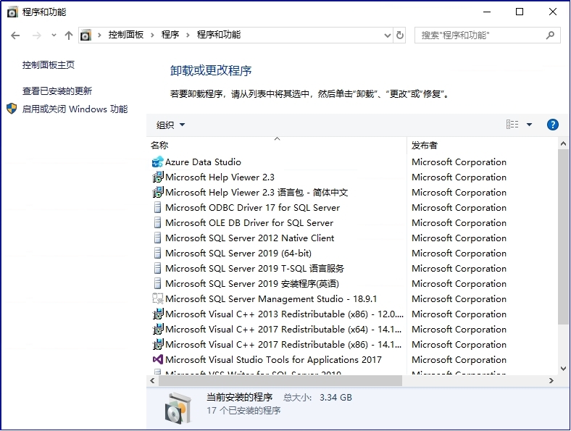The width and height of the screenshot is (571, 431).
Task: Expand chevron before 控制面板 breadcrumb
Action: click(x=99, y=35)
